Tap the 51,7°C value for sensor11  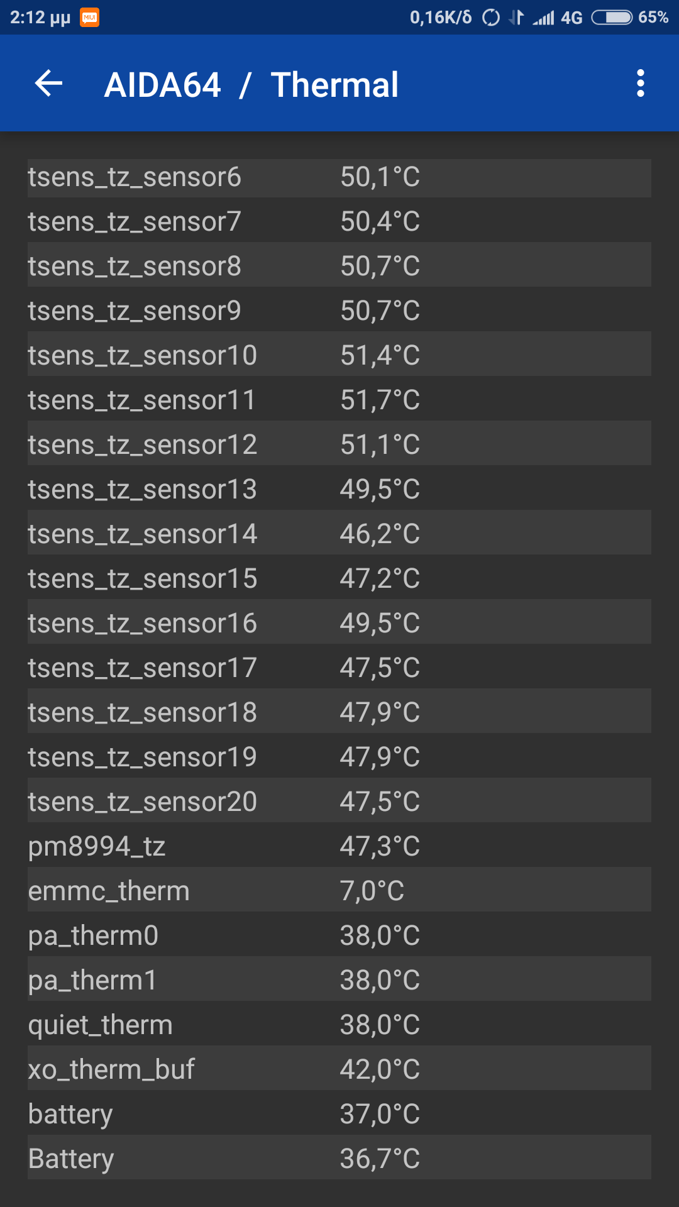pyautogui.click(x=380, y=400)
